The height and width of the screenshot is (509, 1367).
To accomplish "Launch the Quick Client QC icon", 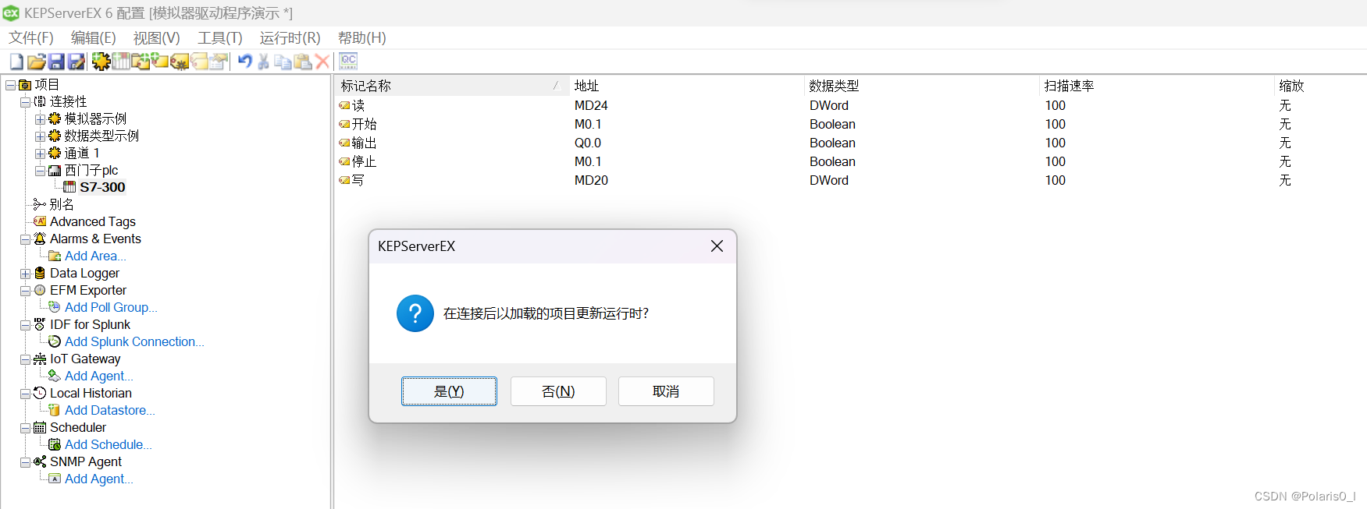I will click(x=348, y=62).
